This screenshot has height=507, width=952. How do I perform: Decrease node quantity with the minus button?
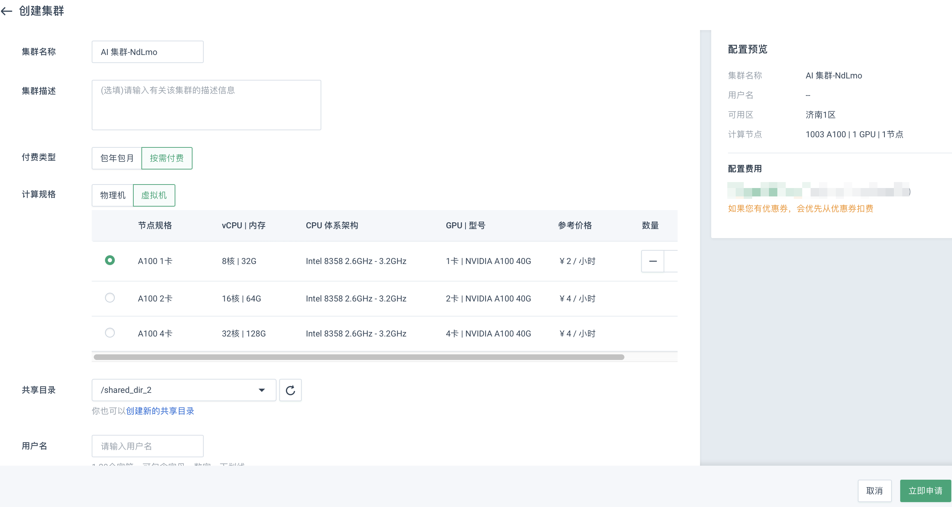point(653,261)
